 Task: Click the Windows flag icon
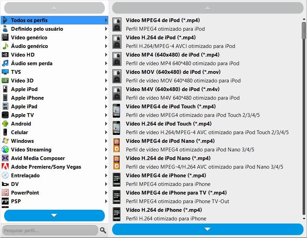tap(5, 141)
